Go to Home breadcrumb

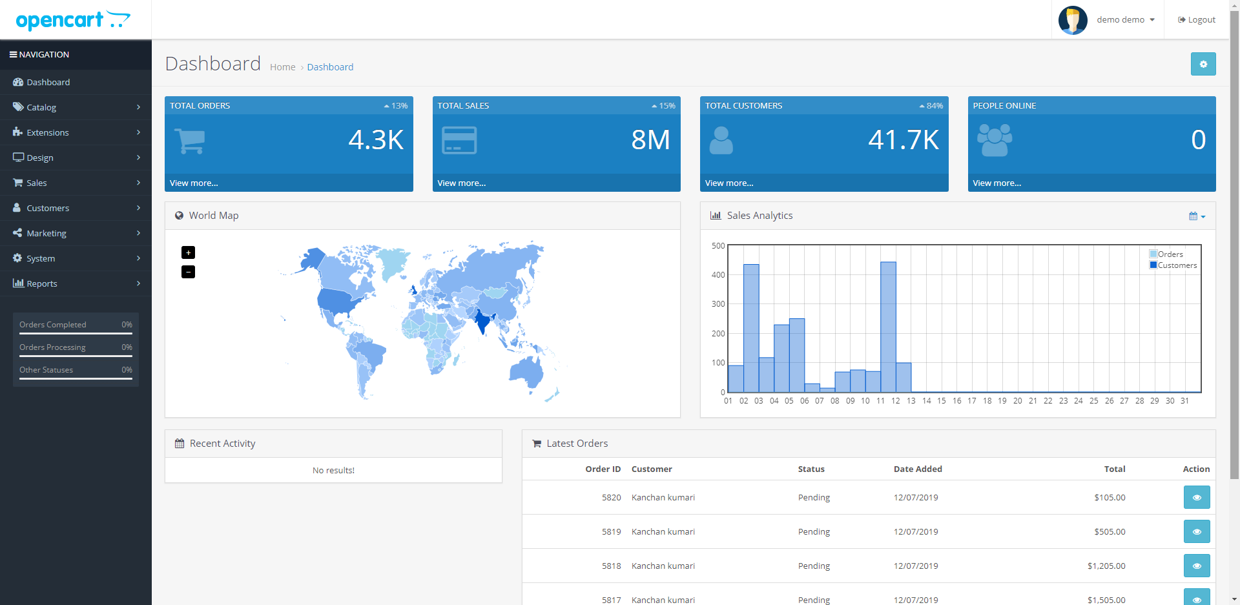283,67
